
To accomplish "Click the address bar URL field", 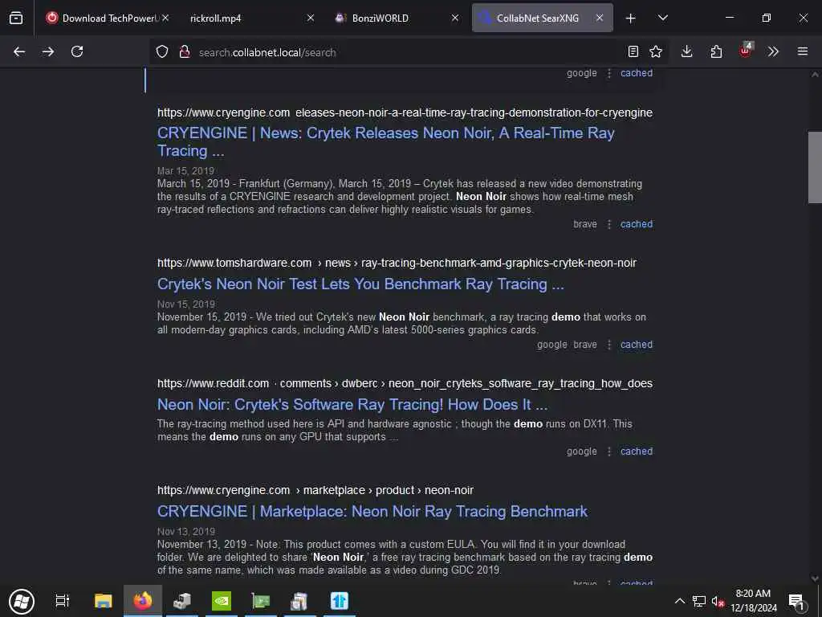I will (409, 52).
